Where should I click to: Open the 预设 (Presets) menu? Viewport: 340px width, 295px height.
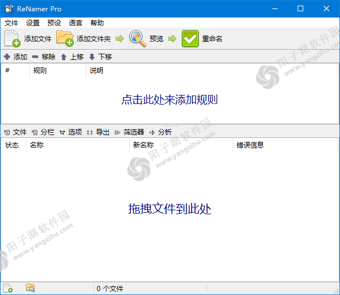54,23
